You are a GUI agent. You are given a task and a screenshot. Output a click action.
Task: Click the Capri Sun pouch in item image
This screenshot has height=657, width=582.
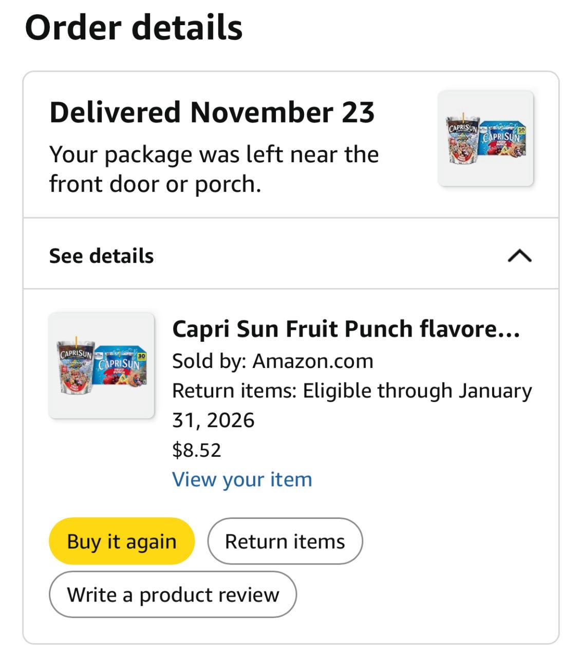[x=76, y=368]
